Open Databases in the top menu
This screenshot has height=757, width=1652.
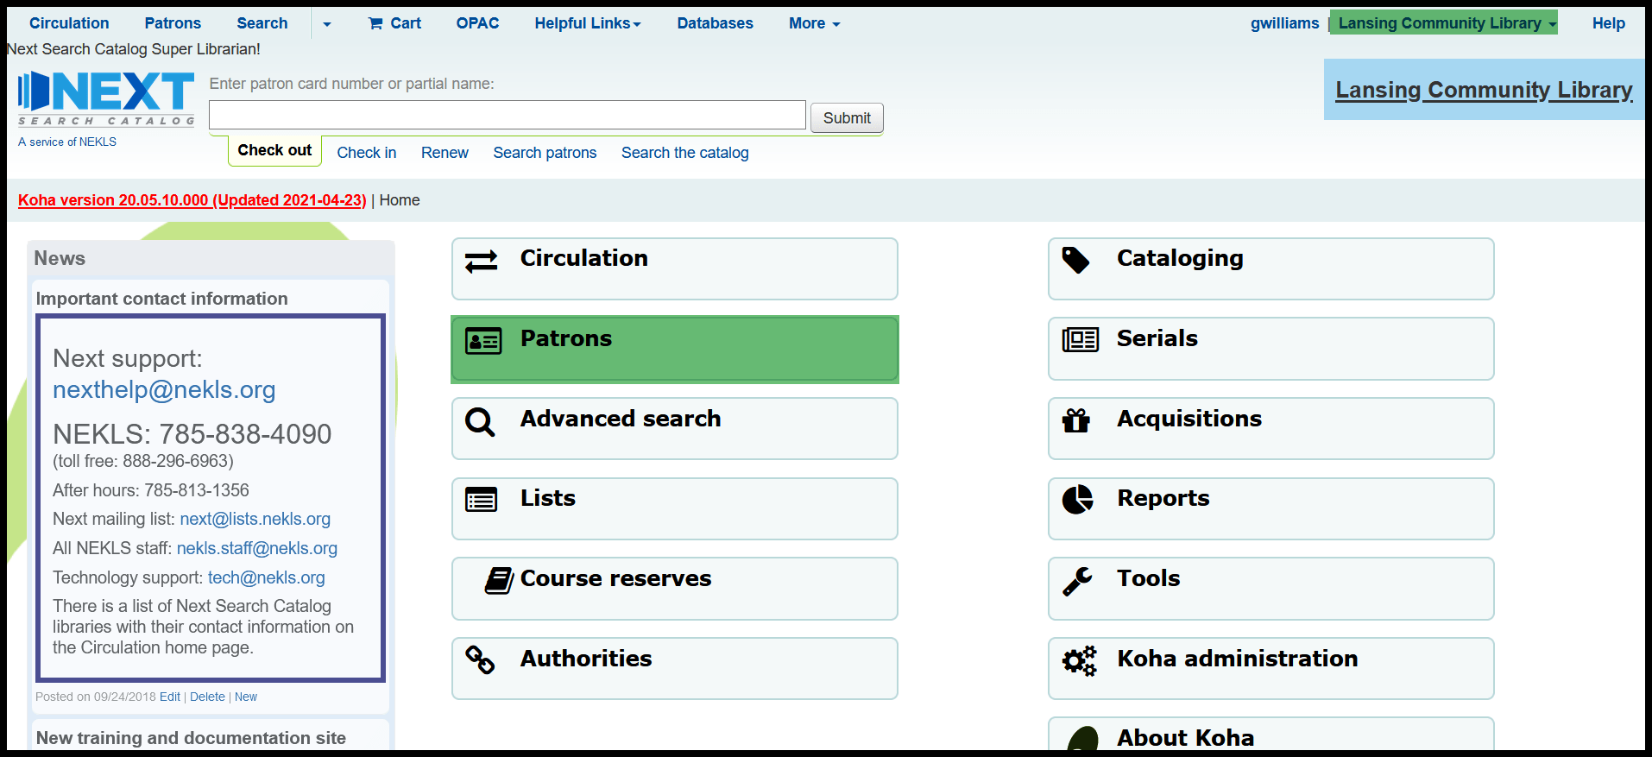point(715,23)
